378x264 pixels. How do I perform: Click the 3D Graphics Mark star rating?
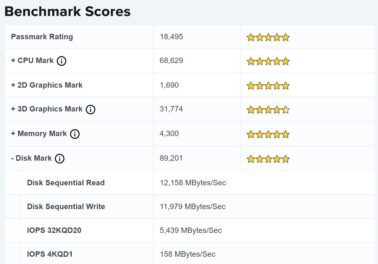point(268,110)
